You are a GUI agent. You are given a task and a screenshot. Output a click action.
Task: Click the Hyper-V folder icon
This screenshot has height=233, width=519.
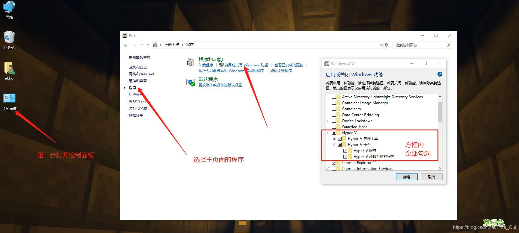[339, 133]
